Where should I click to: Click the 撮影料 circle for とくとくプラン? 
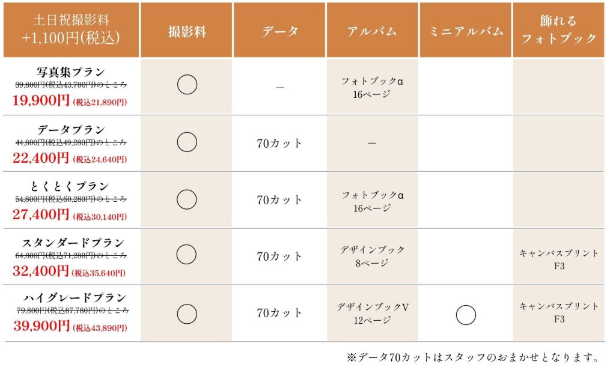pyautogui.click(x=187, y=199)
